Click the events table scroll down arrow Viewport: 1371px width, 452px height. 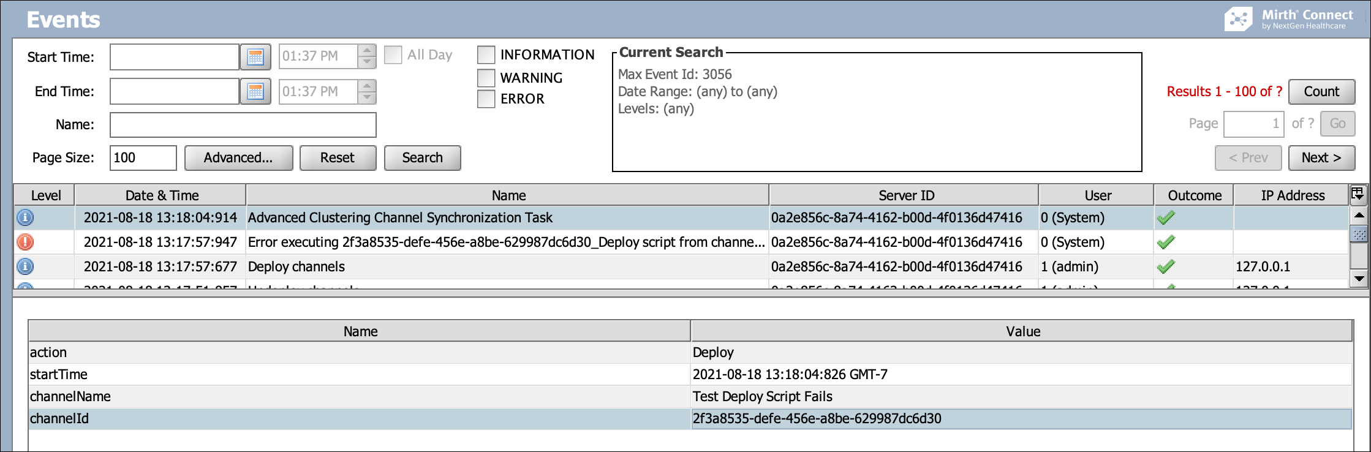click(x=1359, y=279)
